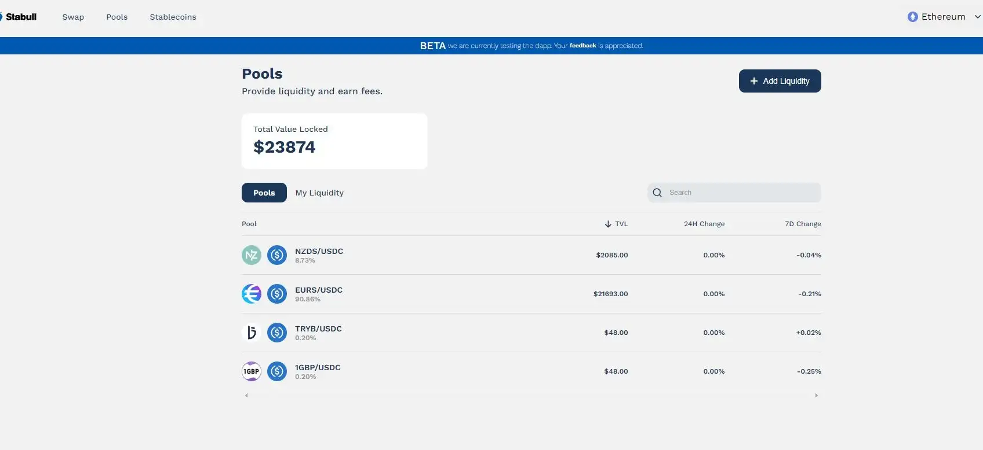Click the TRYB token icon
This screenshot has width=983, height=450.
(252, 333)
